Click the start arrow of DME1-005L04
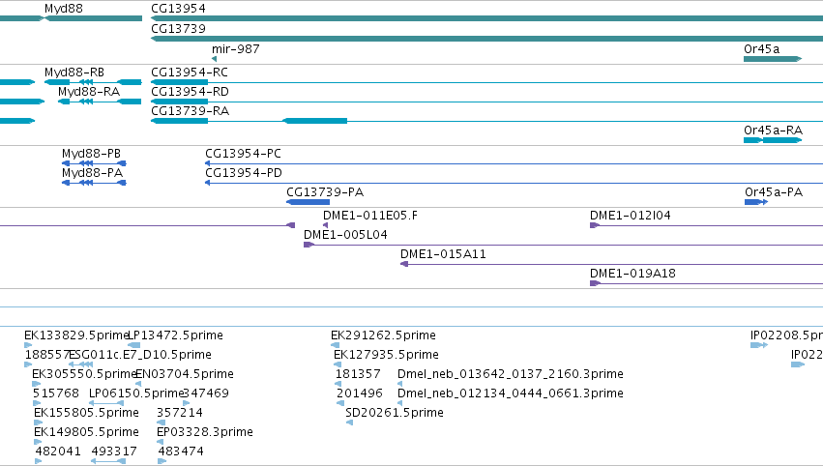This screenshot has height=466, width=823. click(309, 245)
